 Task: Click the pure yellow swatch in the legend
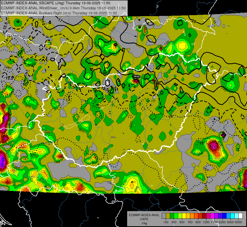coord(184,216)
